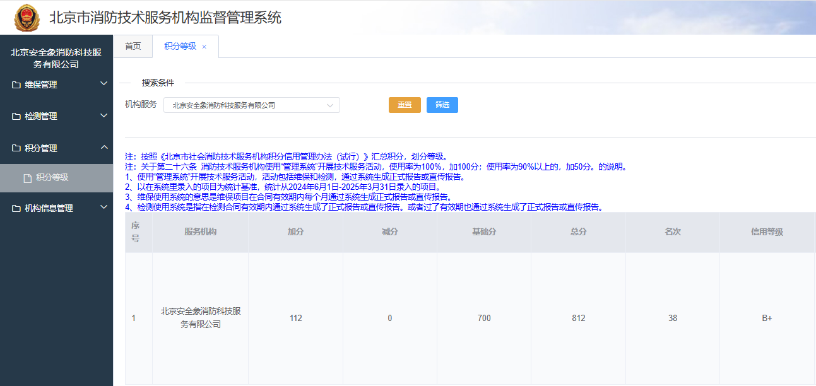816x386 pixels.
Task: Click the 信用等级 column header
Action: 767,232
